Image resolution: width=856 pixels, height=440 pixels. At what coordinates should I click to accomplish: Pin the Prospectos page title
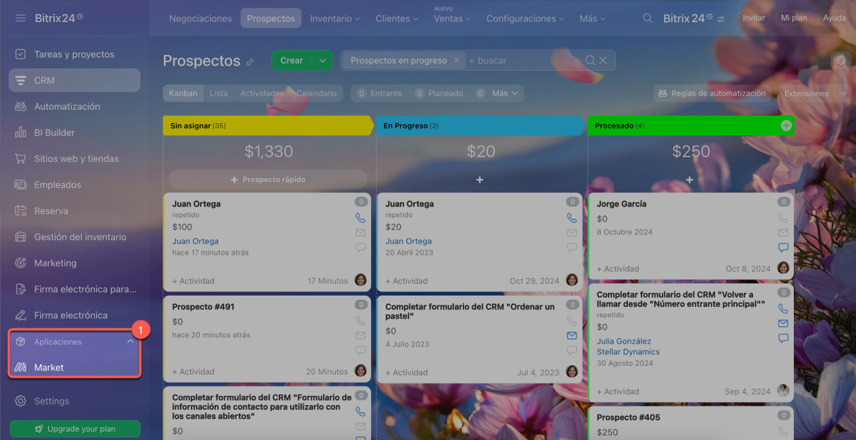(x=250, y=62)
